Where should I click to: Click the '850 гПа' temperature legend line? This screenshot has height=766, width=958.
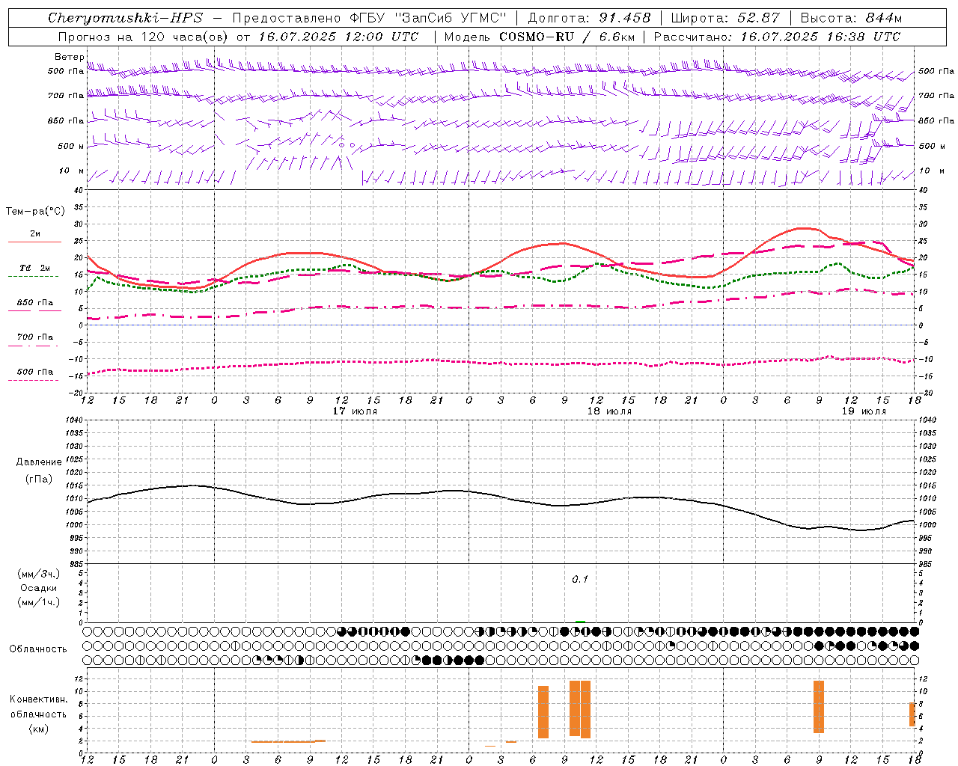pos(34,310)
